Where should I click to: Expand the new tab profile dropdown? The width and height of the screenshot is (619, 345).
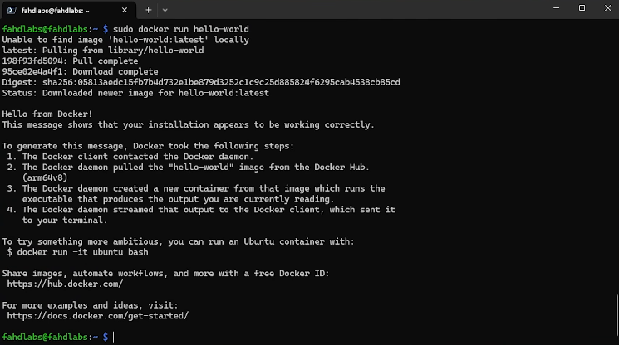[165, 10]
